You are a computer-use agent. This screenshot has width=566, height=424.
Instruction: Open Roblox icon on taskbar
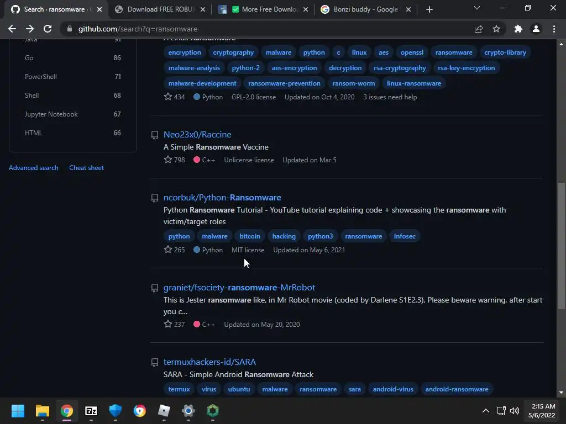tap(164, 411)
